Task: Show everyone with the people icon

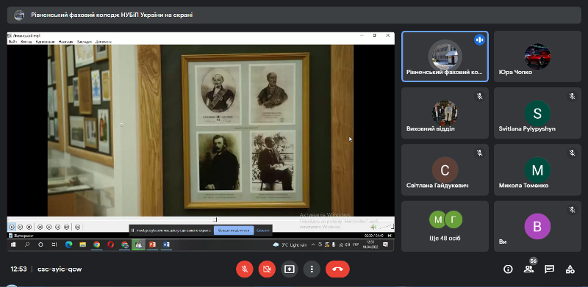Action: pos(528,269)
